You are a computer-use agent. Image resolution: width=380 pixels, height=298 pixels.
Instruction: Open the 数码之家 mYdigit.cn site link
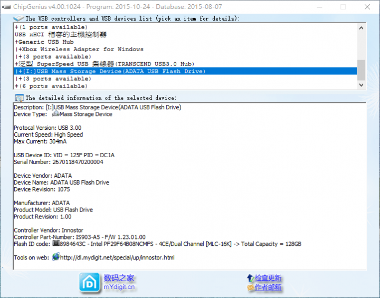coord(119,282)
